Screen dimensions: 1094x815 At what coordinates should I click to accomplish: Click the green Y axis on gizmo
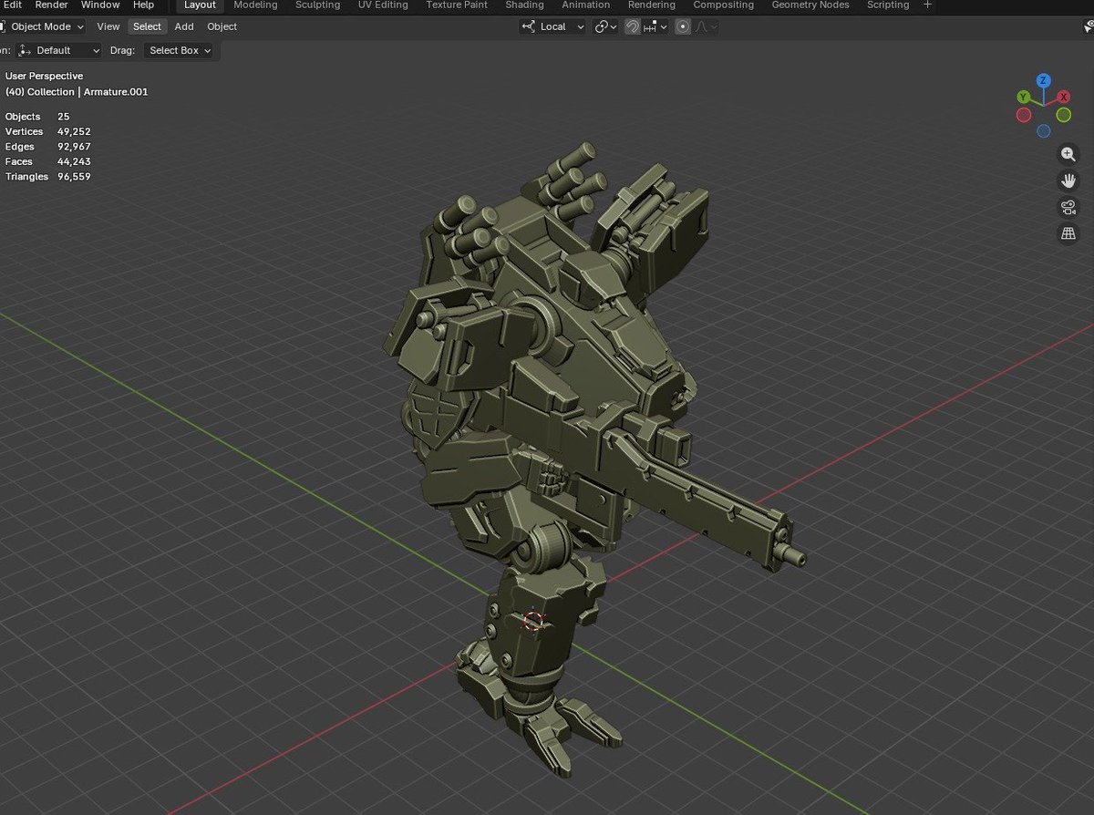[1024, 97]
